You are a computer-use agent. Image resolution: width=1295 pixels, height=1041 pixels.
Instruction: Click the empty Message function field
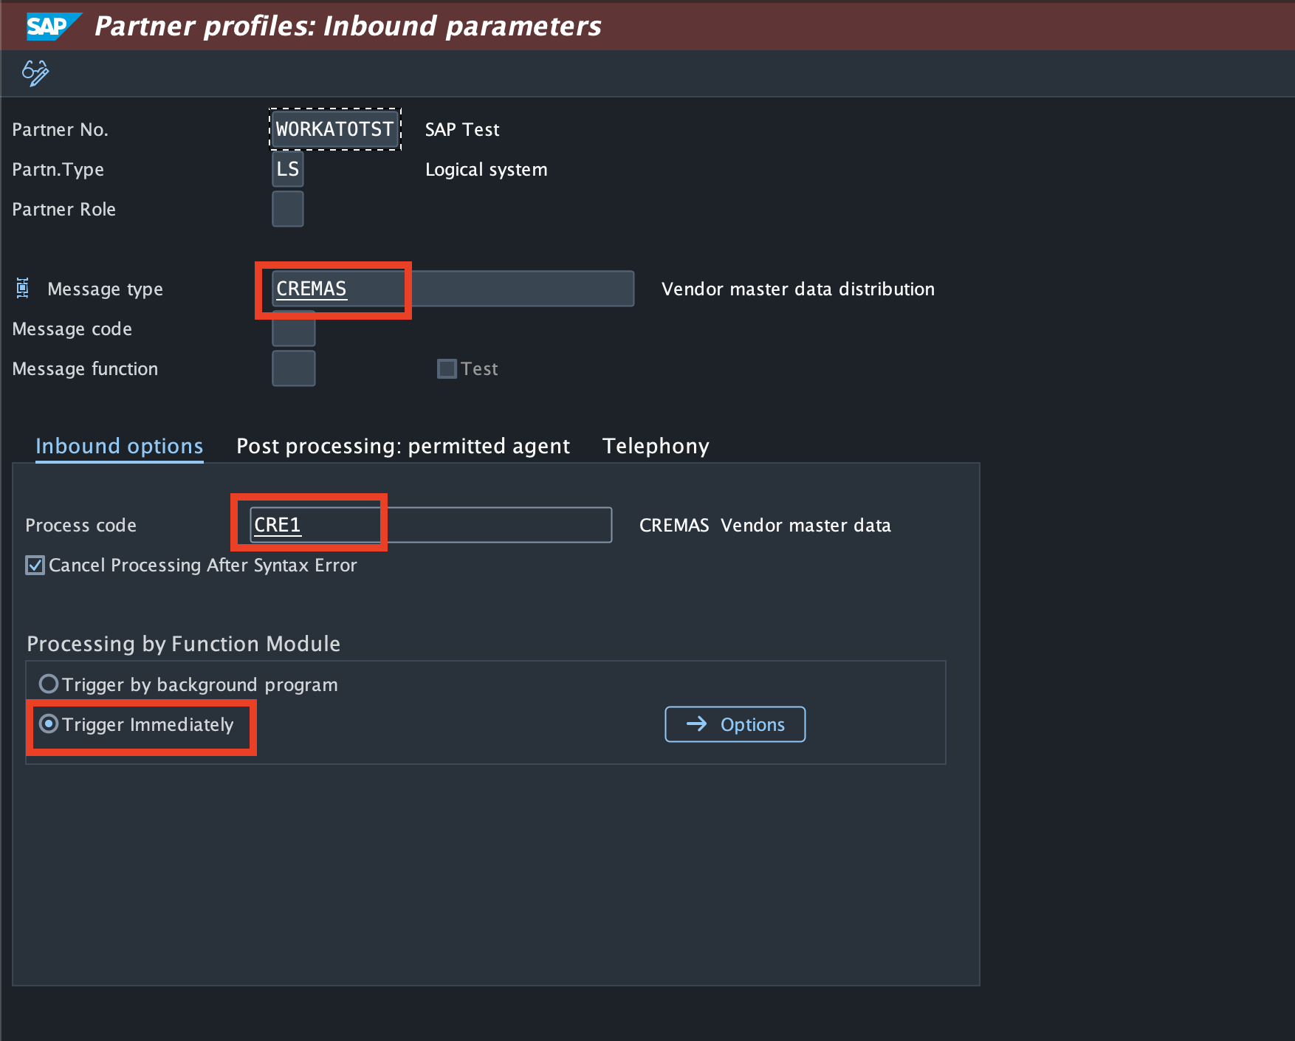[x=293, y=368]
